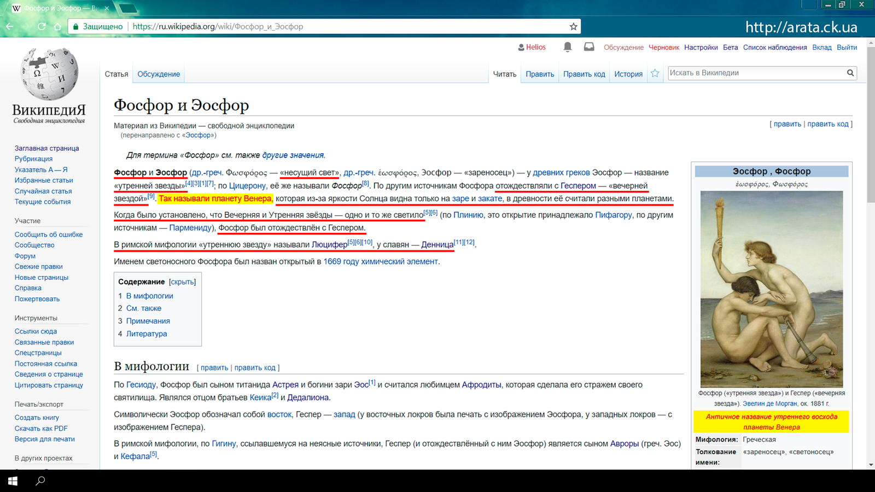Open Ссылки сюда tool link
Screen dimensions: 875x492
pyautogui.click(x=36, y=331)
